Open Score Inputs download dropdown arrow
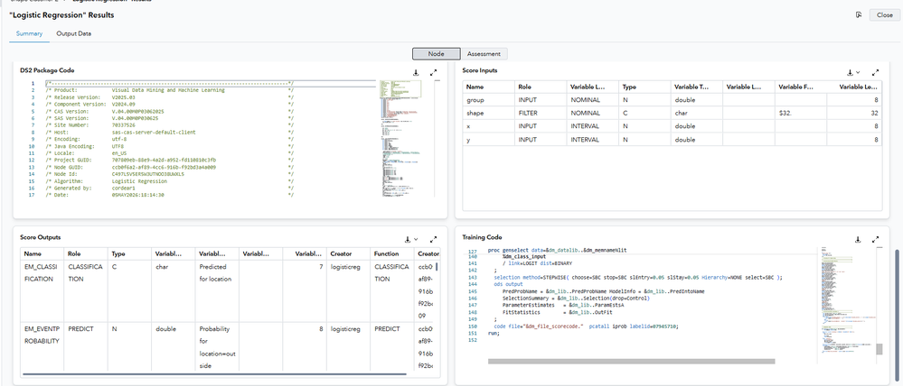This screenshot has width=903, height=386. [858, 73]
